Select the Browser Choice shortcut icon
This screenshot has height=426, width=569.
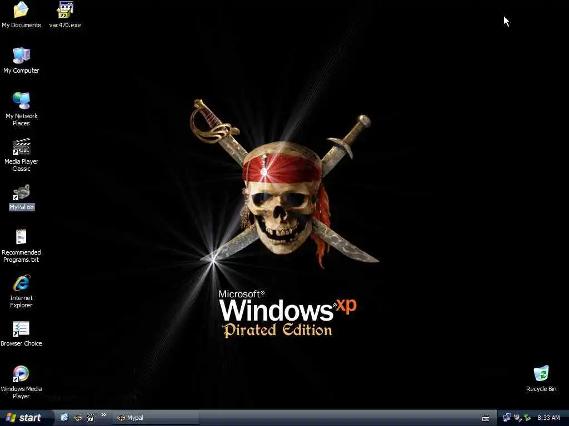click(22, 328)
